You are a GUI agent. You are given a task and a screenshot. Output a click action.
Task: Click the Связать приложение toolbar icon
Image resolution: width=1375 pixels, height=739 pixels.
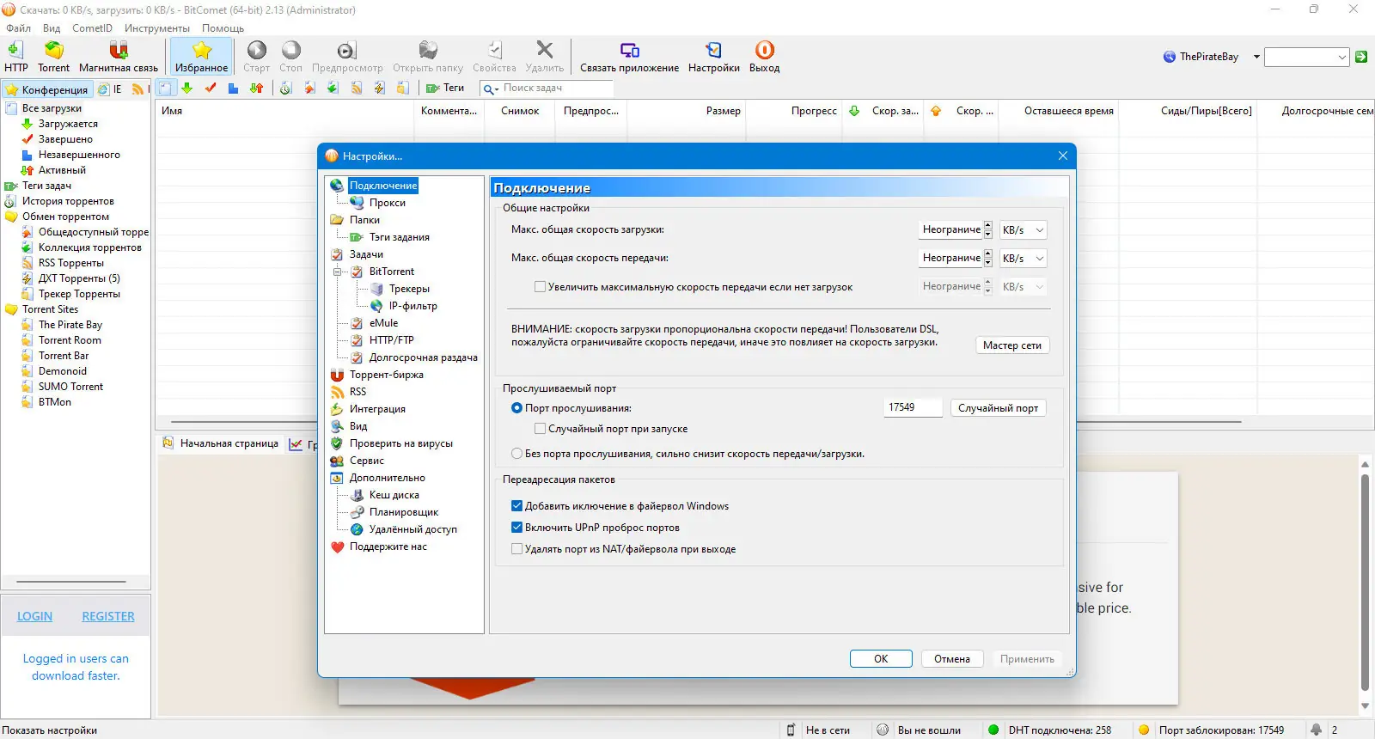click(x=629, y=50)
